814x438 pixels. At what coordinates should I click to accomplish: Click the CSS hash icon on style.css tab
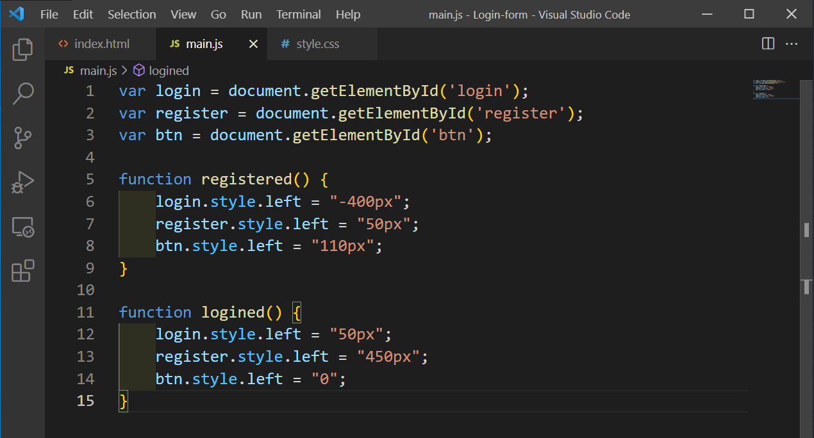285,44
